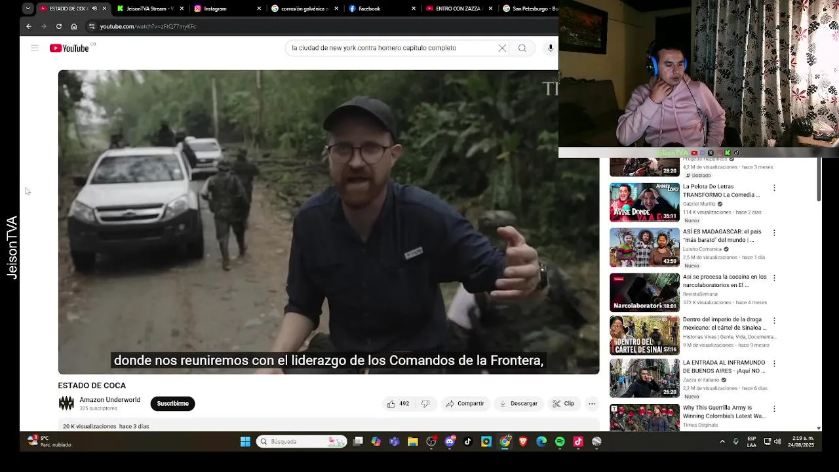839x472 pixels.
Task: Open the Amazon Underworld channel name link
Action: tap(109, 400)
